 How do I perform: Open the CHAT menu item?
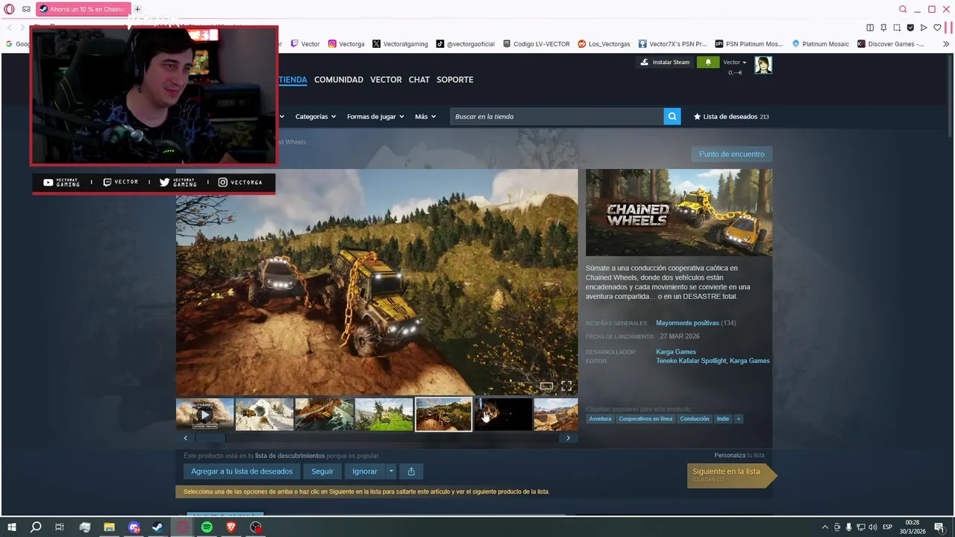(x=419, y=80)
